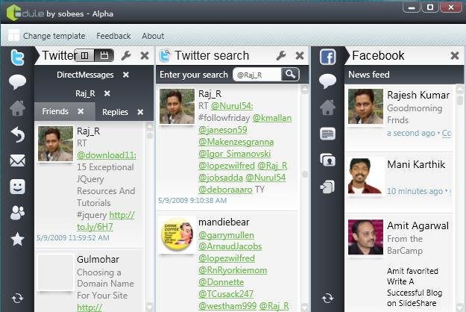Close the Facebook panel
Image resolution: width=466 pixels, height=312 pixels.
(x=455, y=55)
